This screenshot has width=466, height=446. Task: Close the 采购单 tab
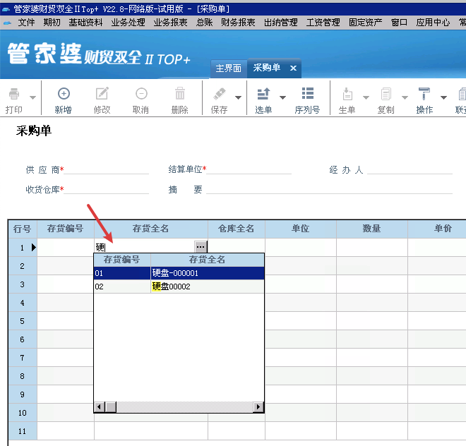point(293,68)
